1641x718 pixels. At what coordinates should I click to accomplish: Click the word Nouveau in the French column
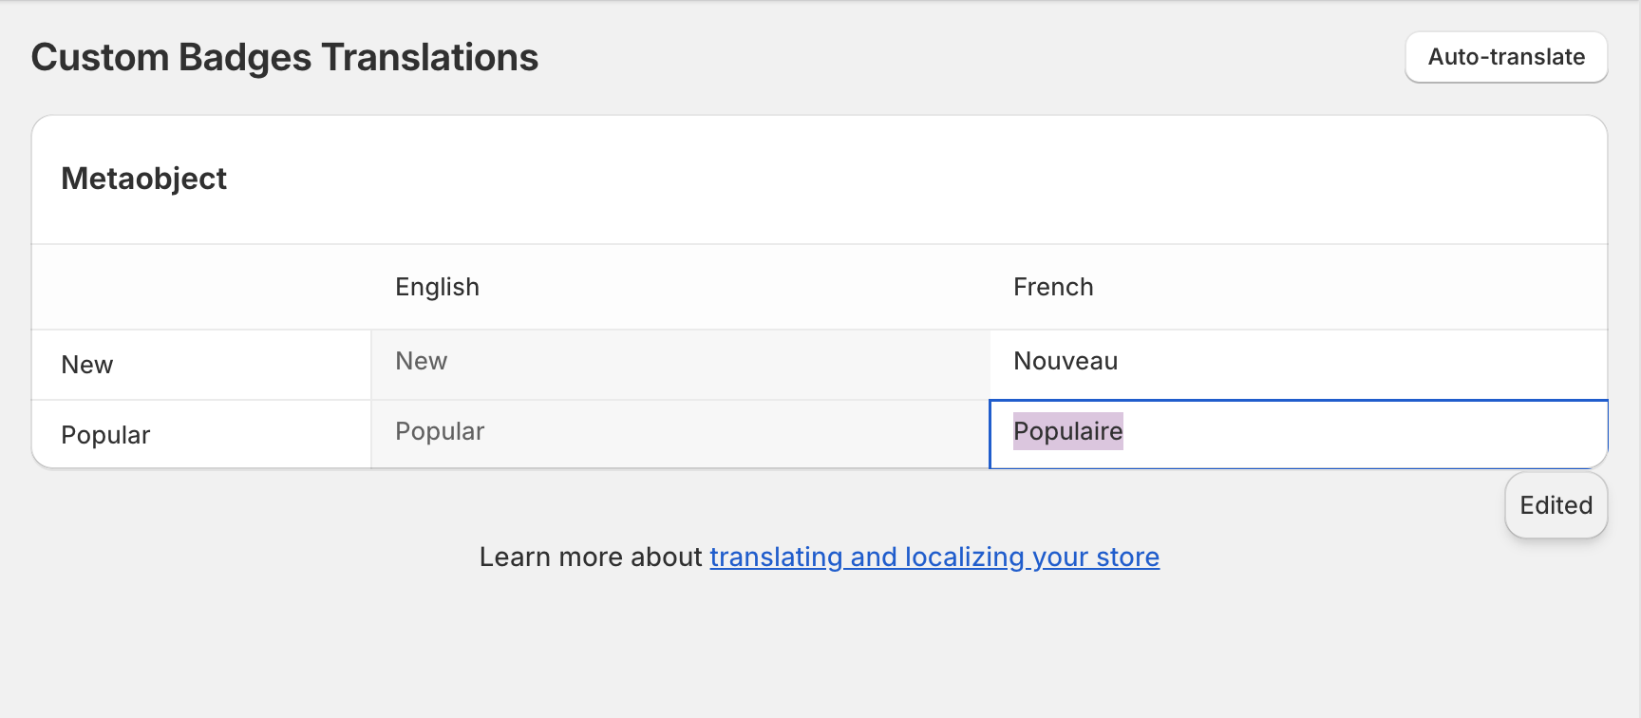[x=1066, y=361]
